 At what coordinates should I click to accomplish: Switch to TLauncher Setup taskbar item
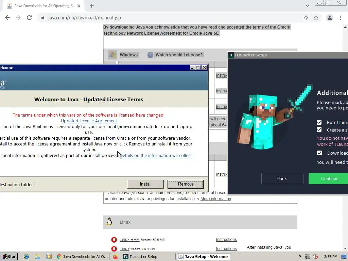(149, 257)
